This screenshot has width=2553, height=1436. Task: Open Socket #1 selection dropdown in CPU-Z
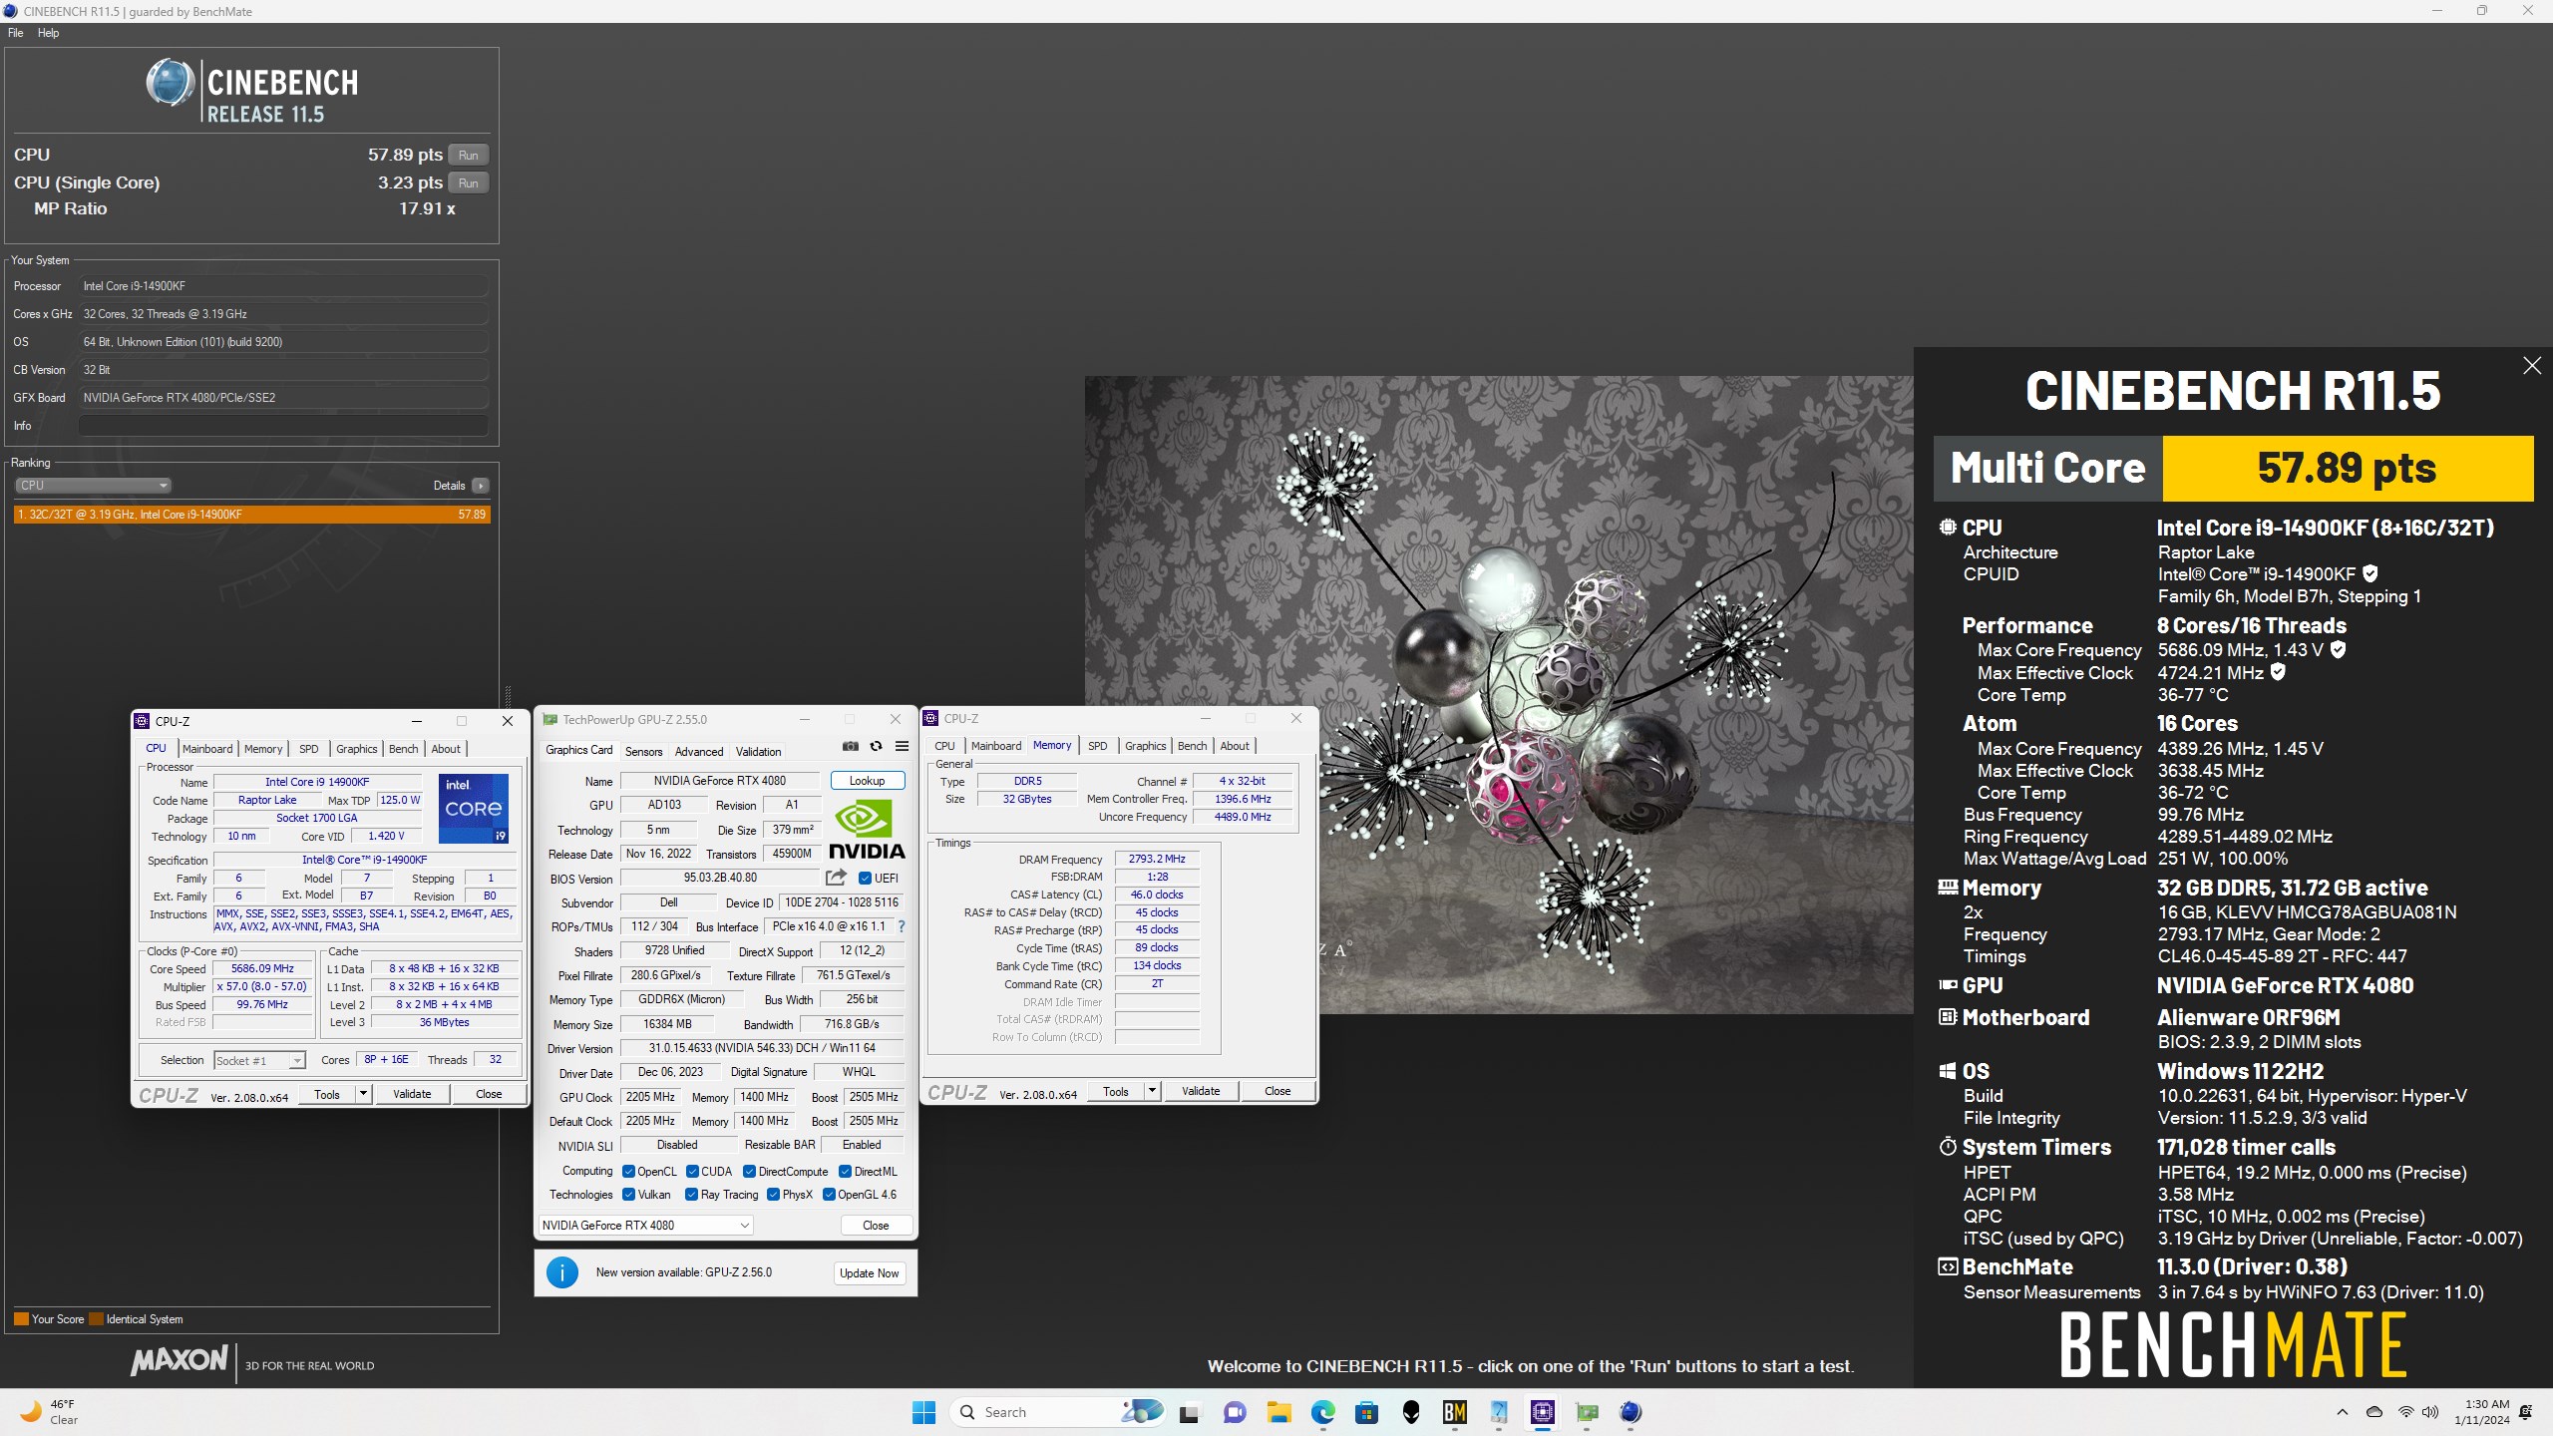pyautogui.click(x=259, y=1060)
